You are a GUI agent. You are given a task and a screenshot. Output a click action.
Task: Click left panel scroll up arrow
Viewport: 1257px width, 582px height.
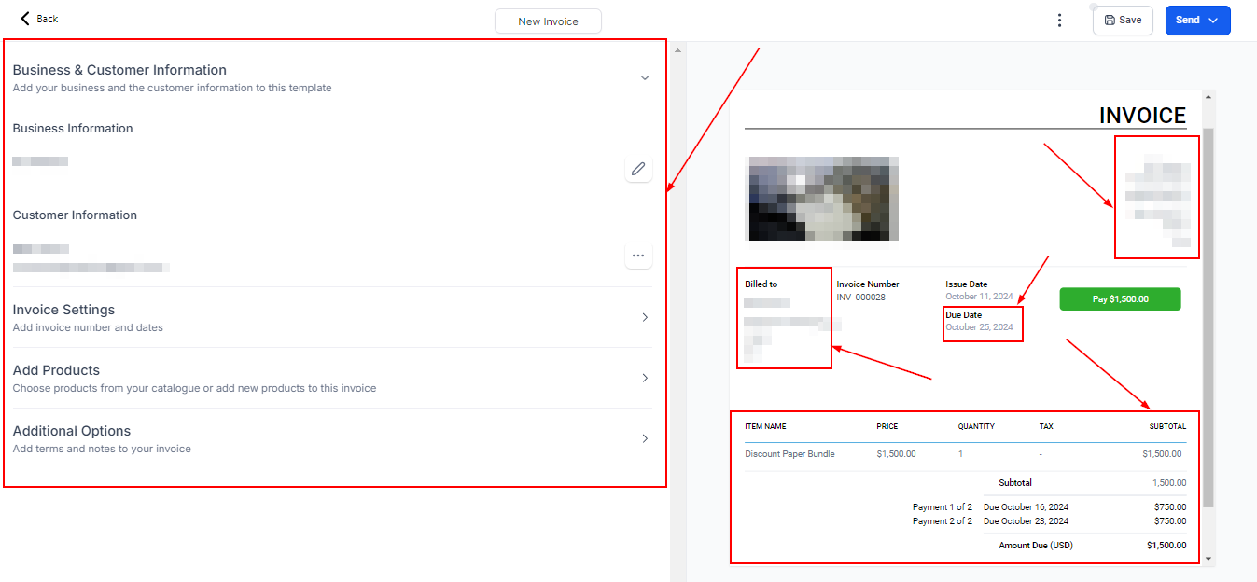pyautogui.click(x=678, y=49)
